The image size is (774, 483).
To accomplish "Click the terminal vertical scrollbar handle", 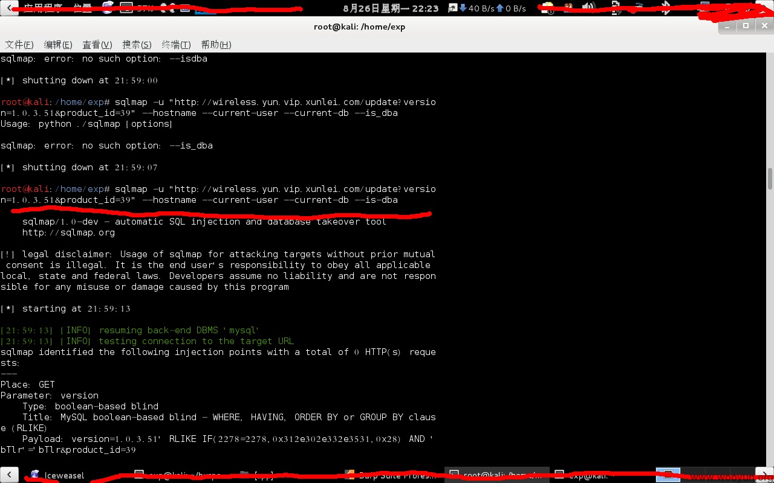I will point(770,179).
